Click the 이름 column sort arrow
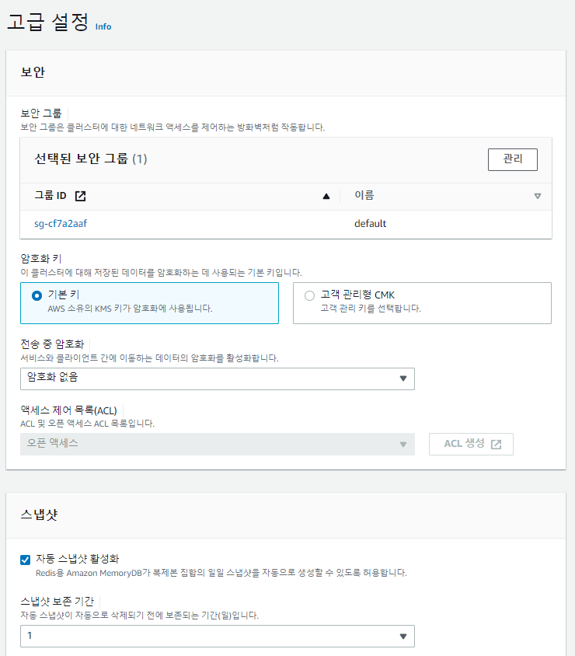Screen dimensions: 575x656 [x=538, y=197]
